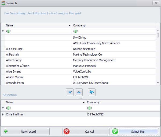Select the Alexander O'Brien row
The width and height of the screenshot is (161, 137).
pos(78,66)
